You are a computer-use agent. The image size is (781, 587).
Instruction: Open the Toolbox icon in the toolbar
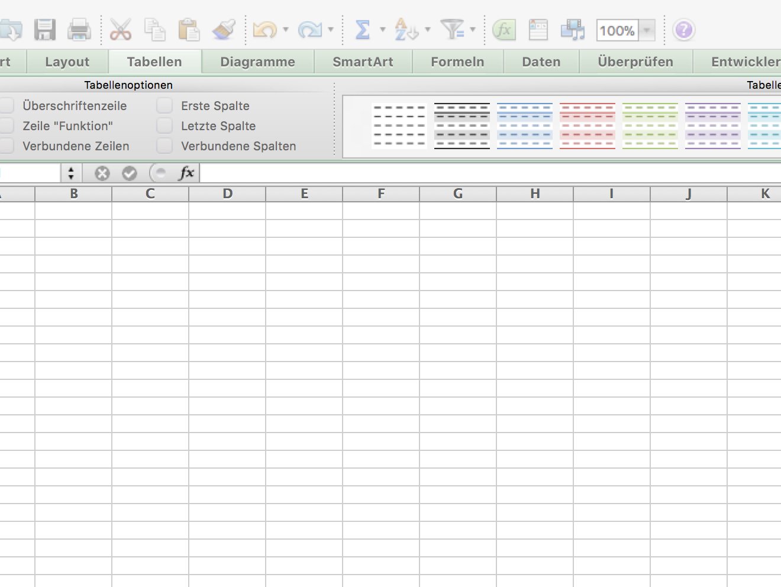click(x=538, y=30)
